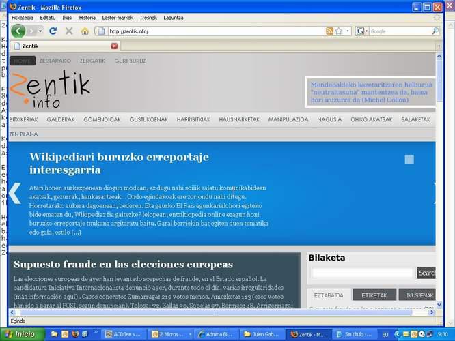This screenshot has width=455, height=341.
Task: Open Supuesto fraude en las elecciones europeas
Action: point(124,264)
